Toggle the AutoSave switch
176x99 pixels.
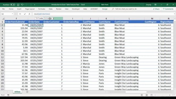click(x=13, y=5)
